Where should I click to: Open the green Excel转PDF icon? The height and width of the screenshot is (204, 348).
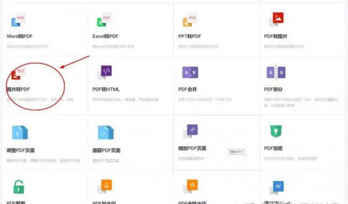coord(104,20)
